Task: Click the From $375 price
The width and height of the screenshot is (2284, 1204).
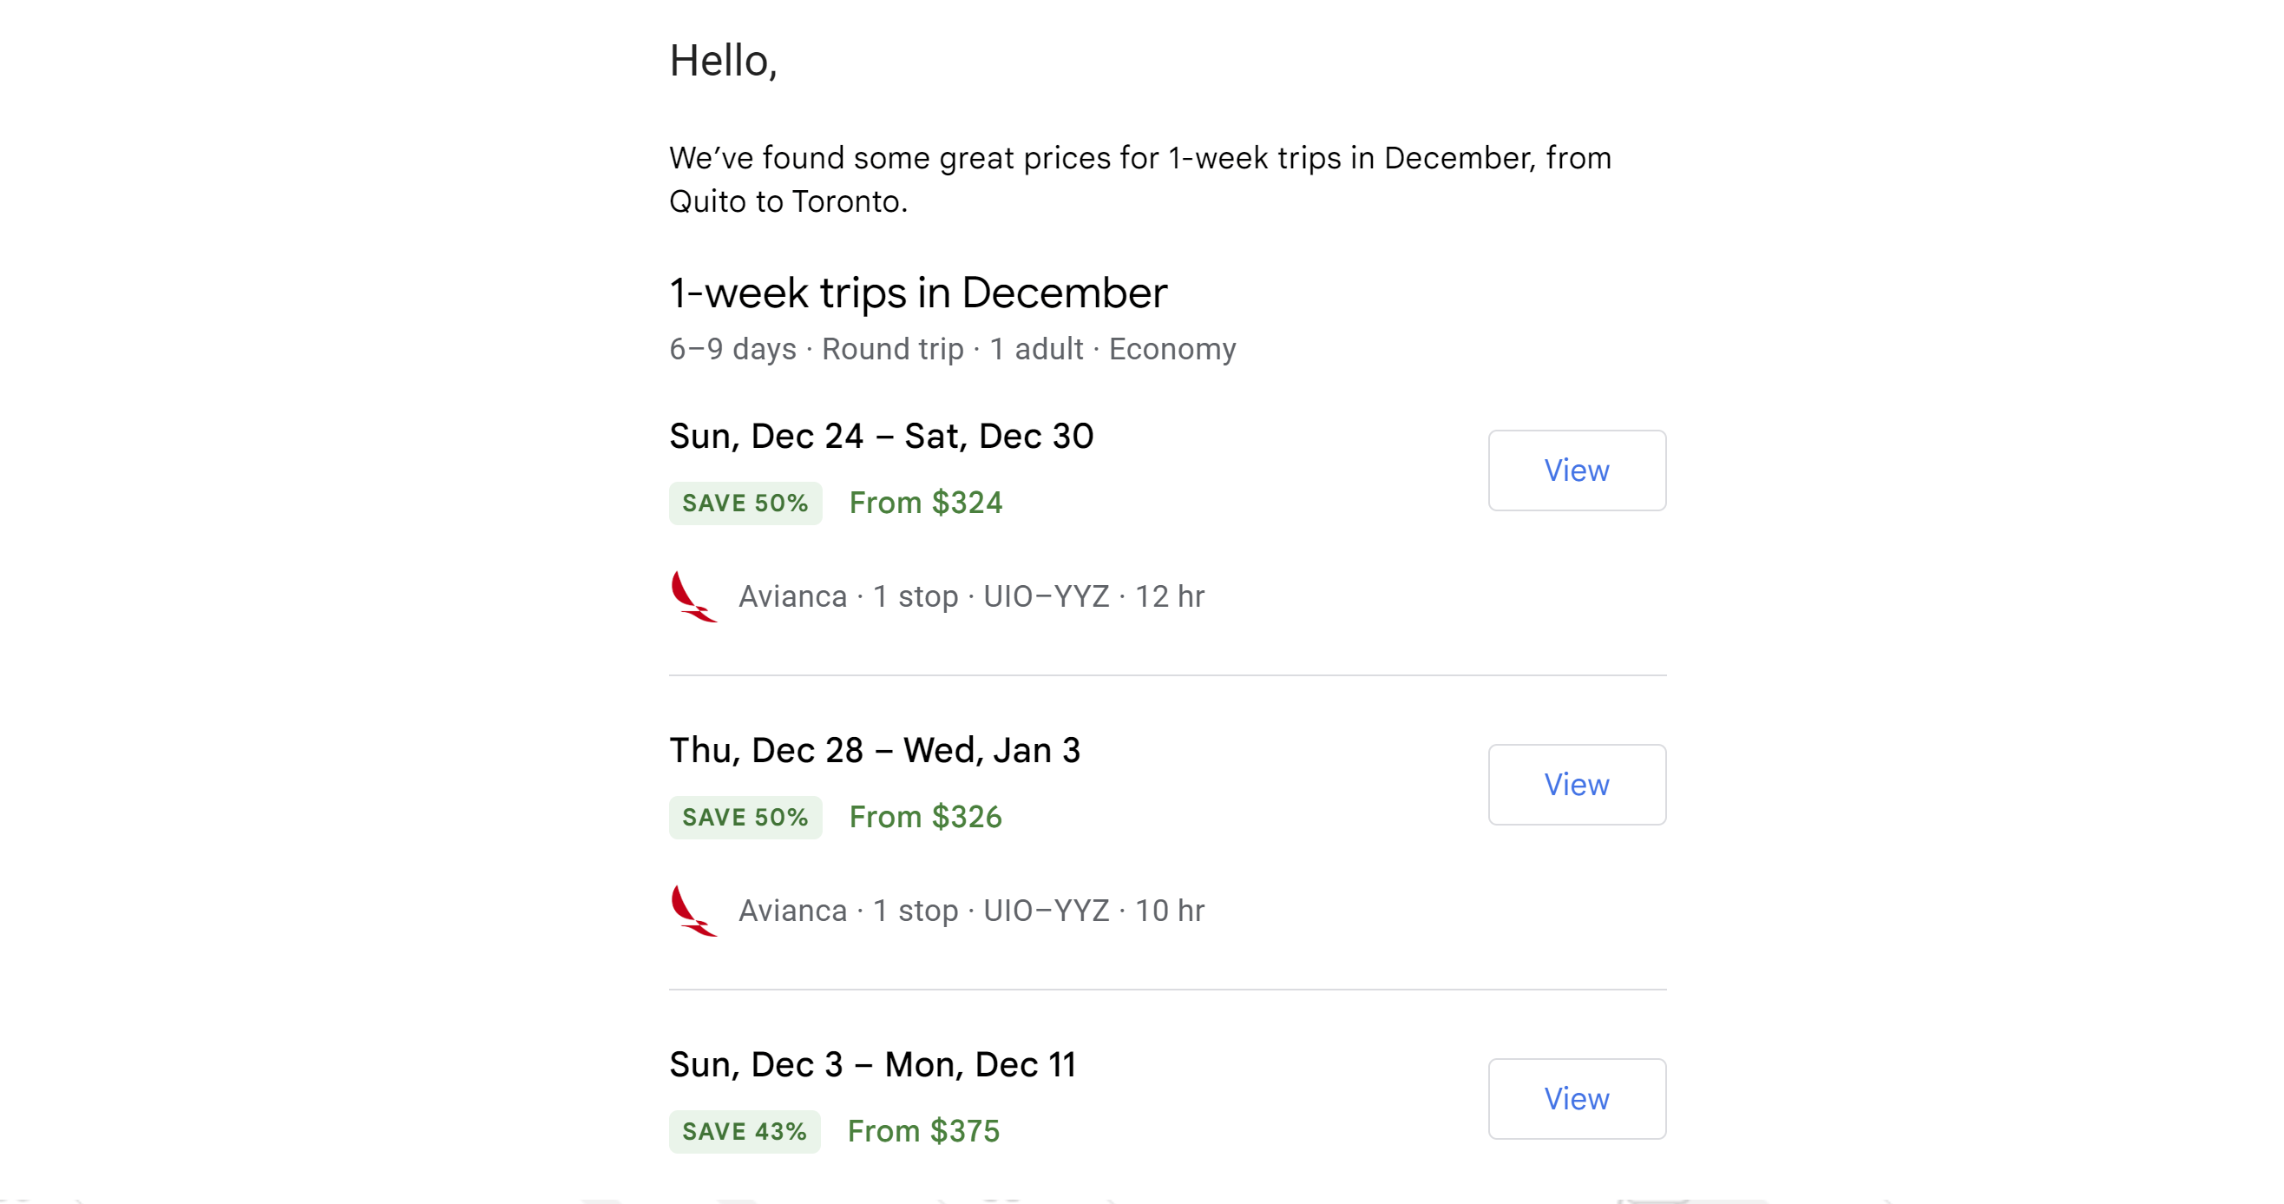Action: [923, 1131]
